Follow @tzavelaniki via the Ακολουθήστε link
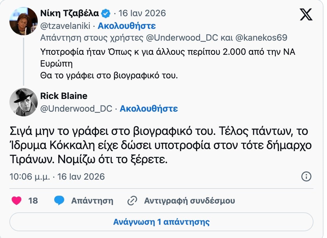 click(128, 26)
